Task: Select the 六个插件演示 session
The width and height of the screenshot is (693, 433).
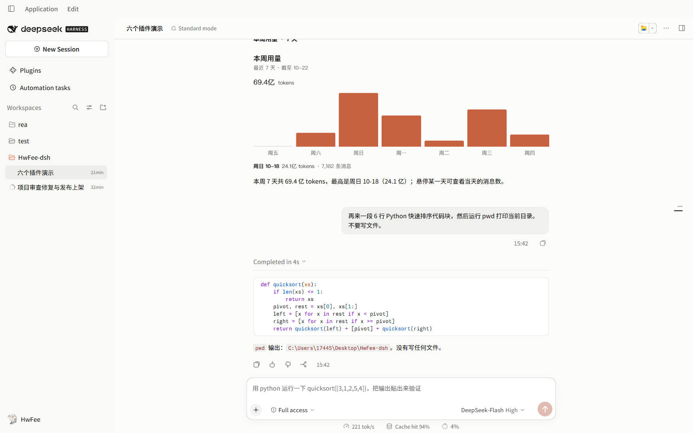Action: coord(56,172)
